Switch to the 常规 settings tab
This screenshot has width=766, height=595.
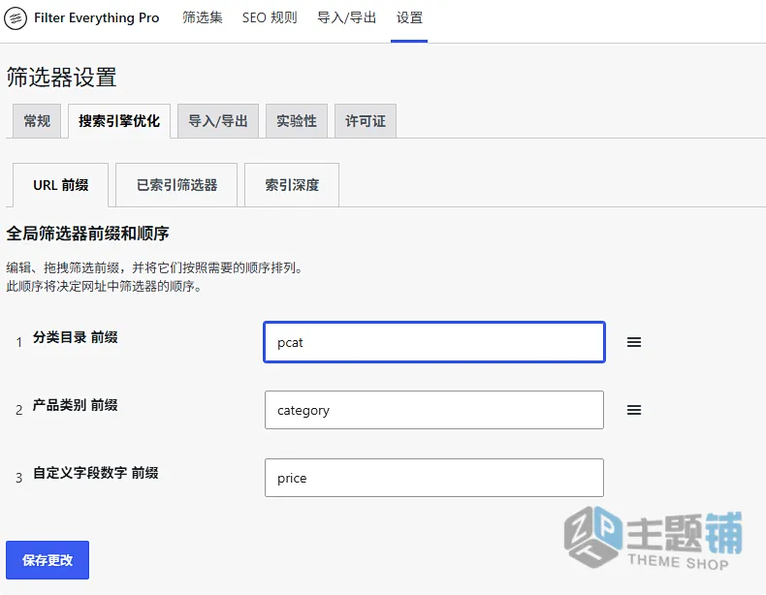click(37, 121)
